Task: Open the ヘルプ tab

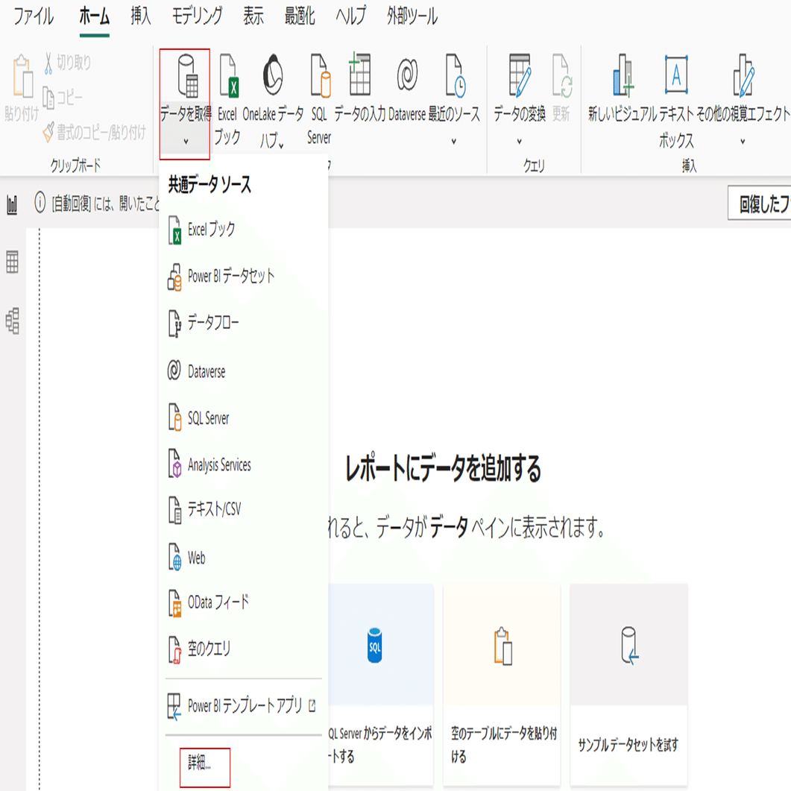Action: tap(351, 16)
